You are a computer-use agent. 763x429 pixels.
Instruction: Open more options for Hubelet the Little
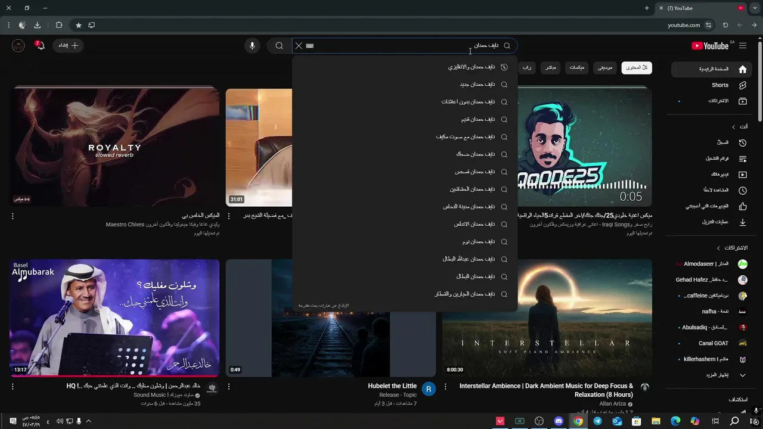point(229,387)
